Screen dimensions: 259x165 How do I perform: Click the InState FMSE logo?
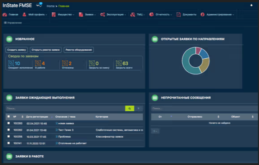[x=17, y=5]
